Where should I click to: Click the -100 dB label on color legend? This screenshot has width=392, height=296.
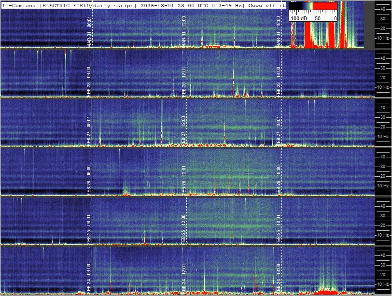[298, 18]
